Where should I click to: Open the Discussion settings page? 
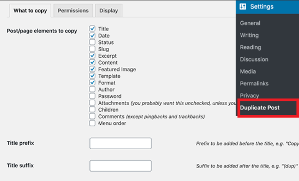pos(254,59)
